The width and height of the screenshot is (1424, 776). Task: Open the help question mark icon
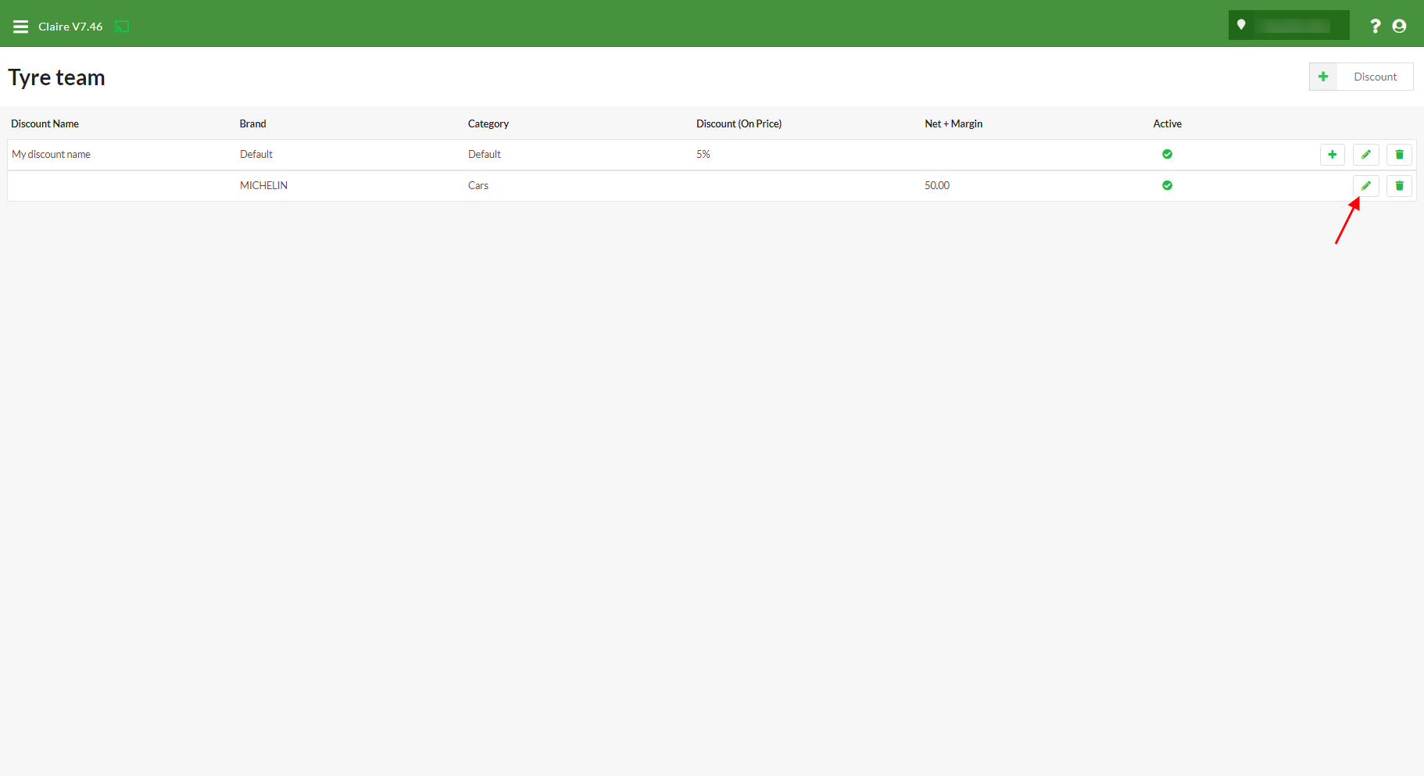coord(1376,27)
